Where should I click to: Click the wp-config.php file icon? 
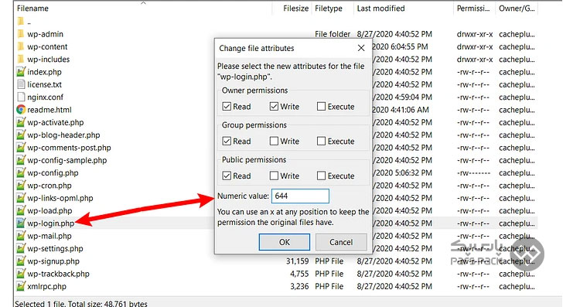pyautogui.click(x=21, y=172)
